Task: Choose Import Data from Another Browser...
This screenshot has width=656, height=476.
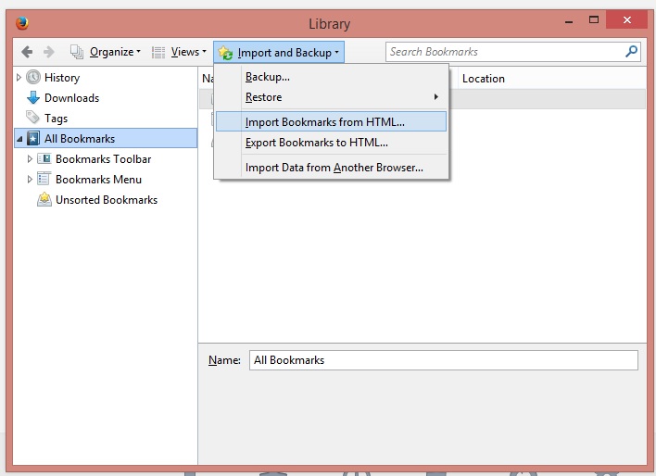Action: [331, 168]
